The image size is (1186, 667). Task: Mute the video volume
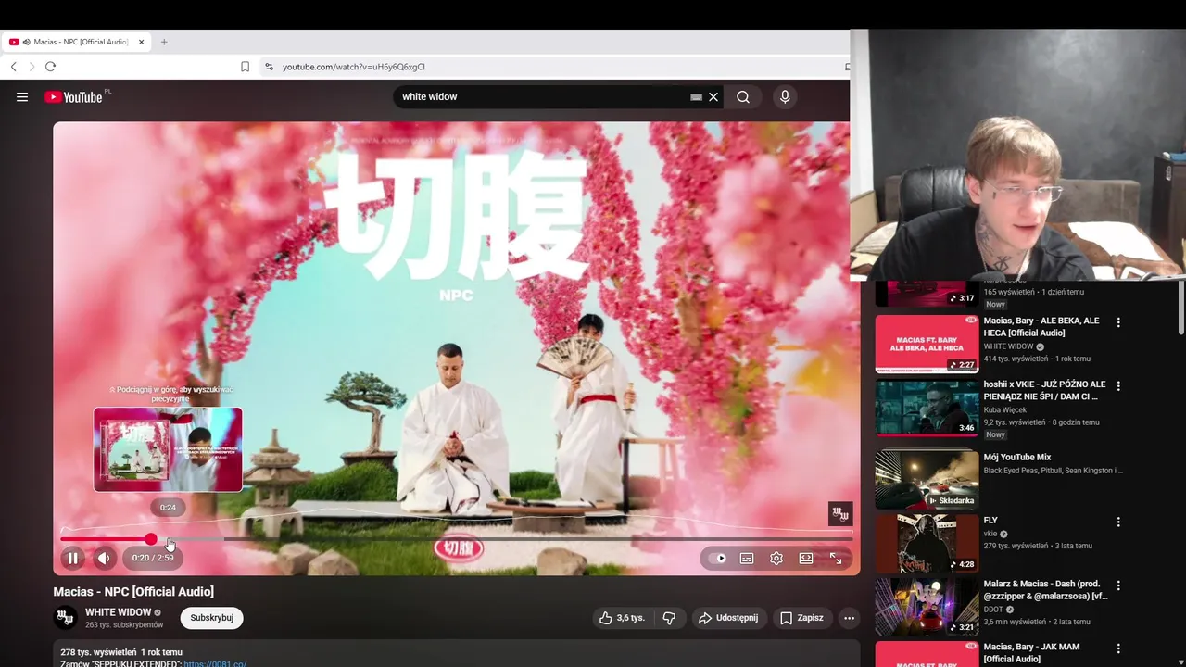(x=104, y=558)
